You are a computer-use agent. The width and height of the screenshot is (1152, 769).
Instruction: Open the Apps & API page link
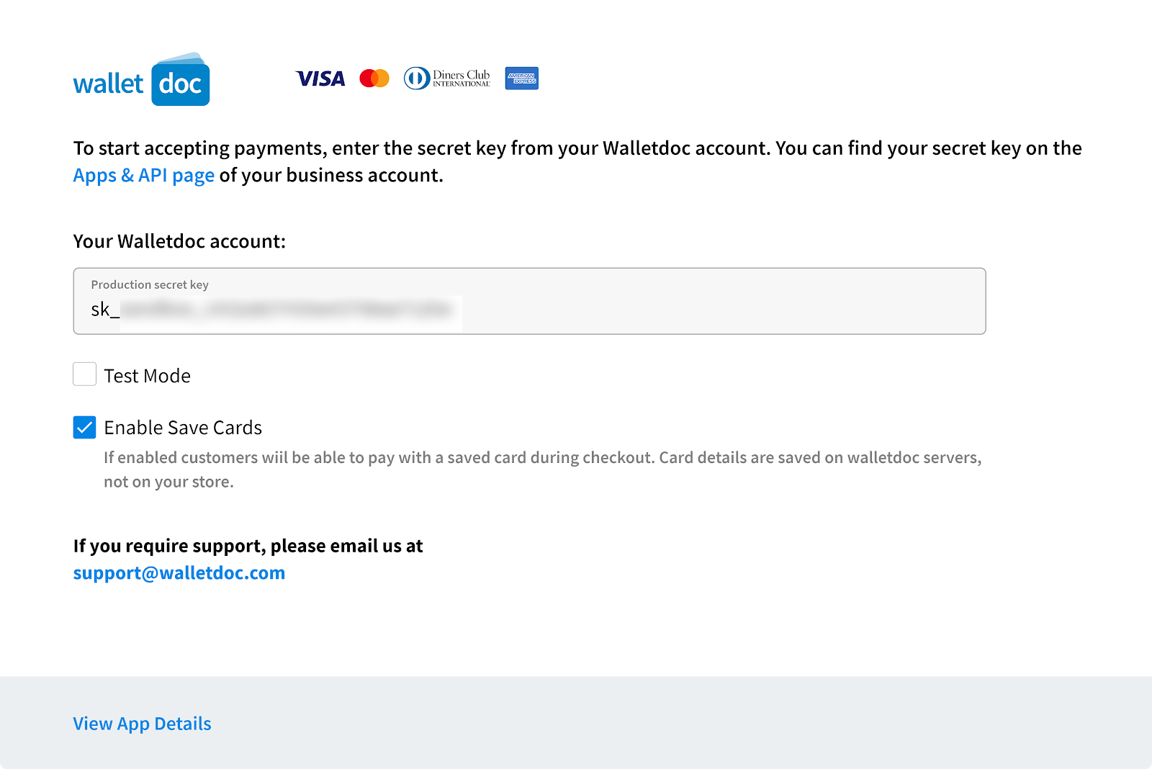pos(143,176)
